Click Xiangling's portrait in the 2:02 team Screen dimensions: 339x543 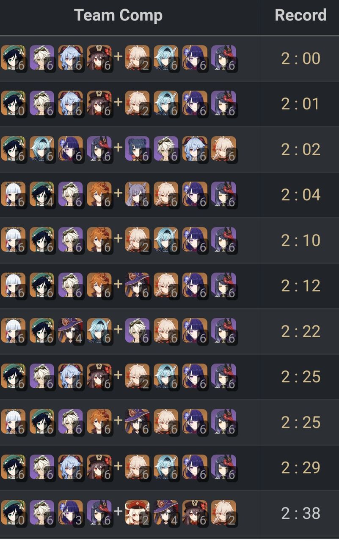(137, 149)
